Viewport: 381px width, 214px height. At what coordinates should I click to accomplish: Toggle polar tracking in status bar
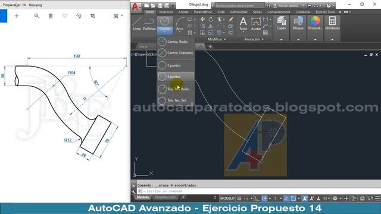[264, 199]
